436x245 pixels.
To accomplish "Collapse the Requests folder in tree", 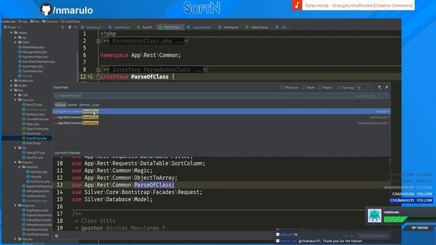I will click(15, 162).
